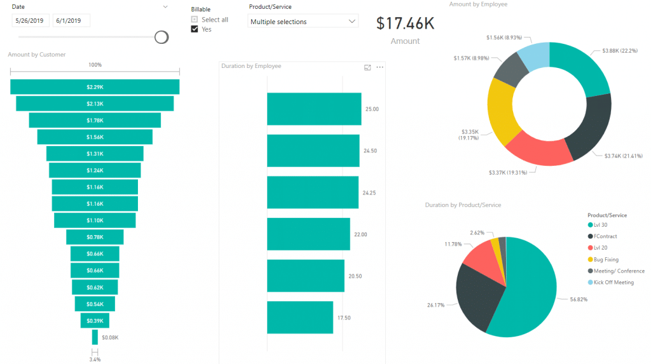Click the 100% funnel header label
The width and height of the screenshot is (651, 364).
coord(95,65)
